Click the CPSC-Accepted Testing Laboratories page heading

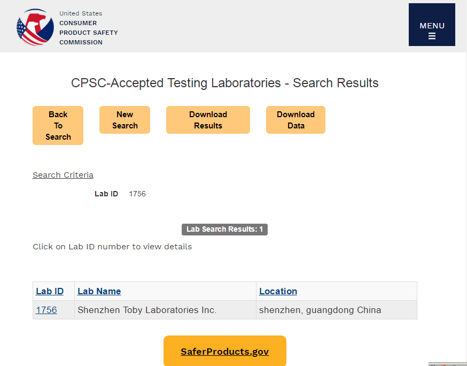[224, 83]
